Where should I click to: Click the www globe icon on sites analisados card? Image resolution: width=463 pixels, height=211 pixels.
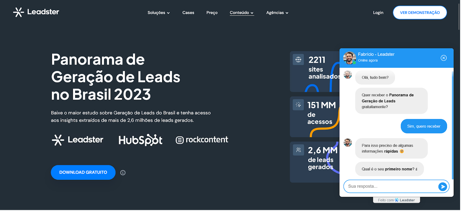pyautogui.click(x=298, y=60)
